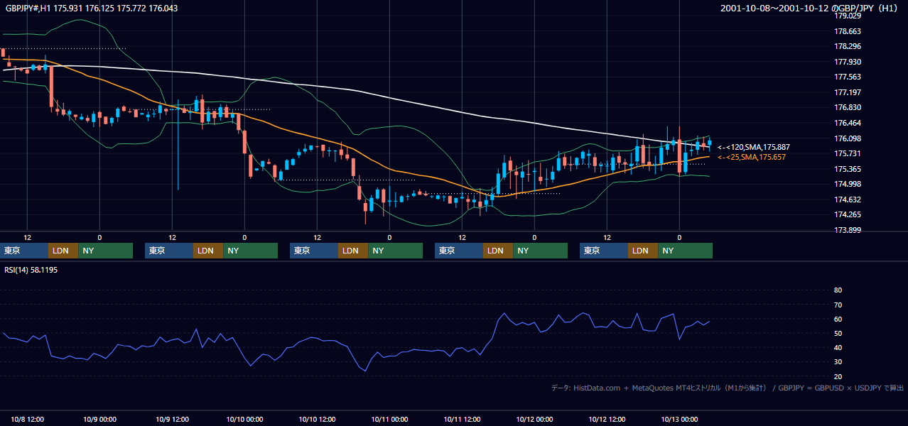The width and height of the screenshot is (908, 426).
Task: Select the 2001-10-08~2001-10-12 GBP/JPY chart title
Action: (x=810, y=9)
